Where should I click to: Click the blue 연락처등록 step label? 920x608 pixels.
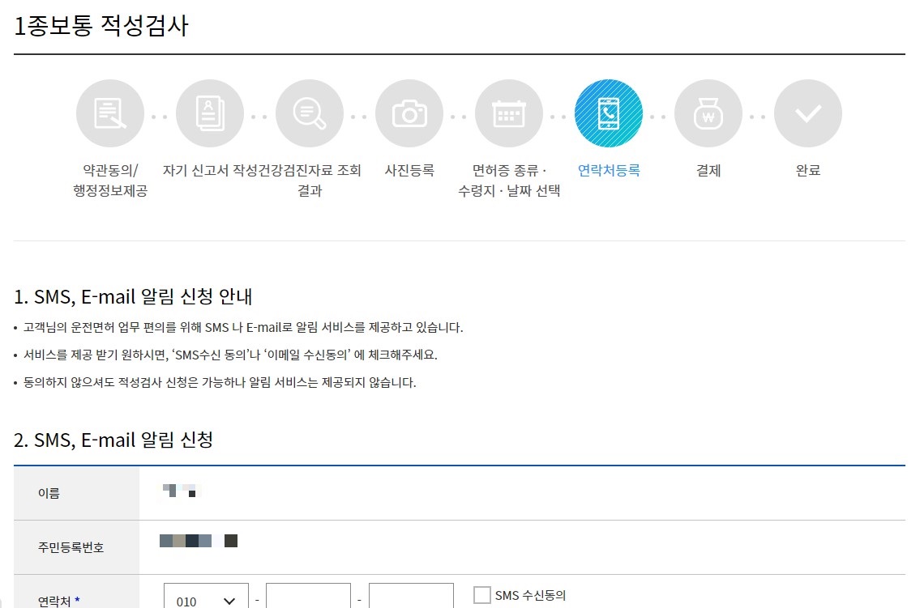point(609,171)
